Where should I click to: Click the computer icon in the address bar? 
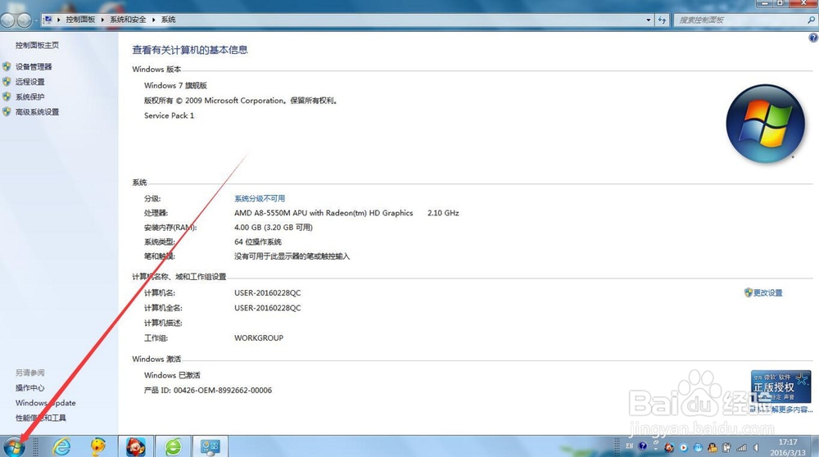[x=48, y=20]
